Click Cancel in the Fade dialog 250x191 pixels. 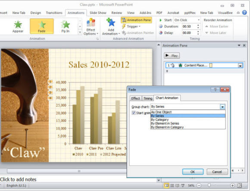point(217,172)
